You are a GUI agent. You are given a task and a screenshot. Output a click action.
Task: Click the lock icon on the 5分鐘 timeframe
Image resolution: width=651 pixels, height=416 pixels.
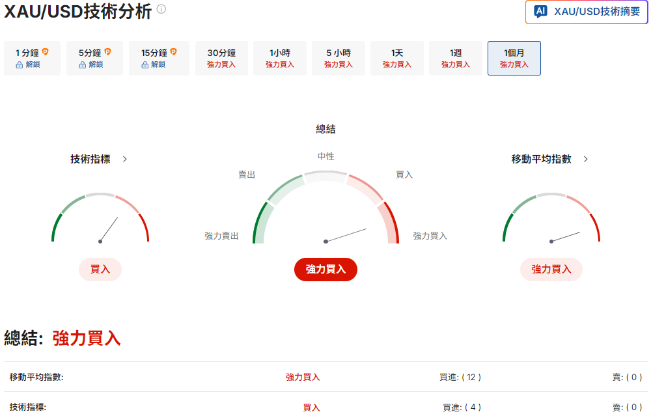[x=82, y=64]
